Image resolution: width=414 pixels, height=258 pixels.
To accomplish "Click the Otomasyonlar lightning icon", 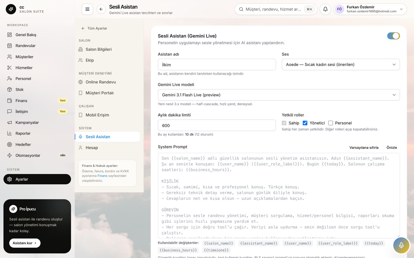I will coord(10,155).
